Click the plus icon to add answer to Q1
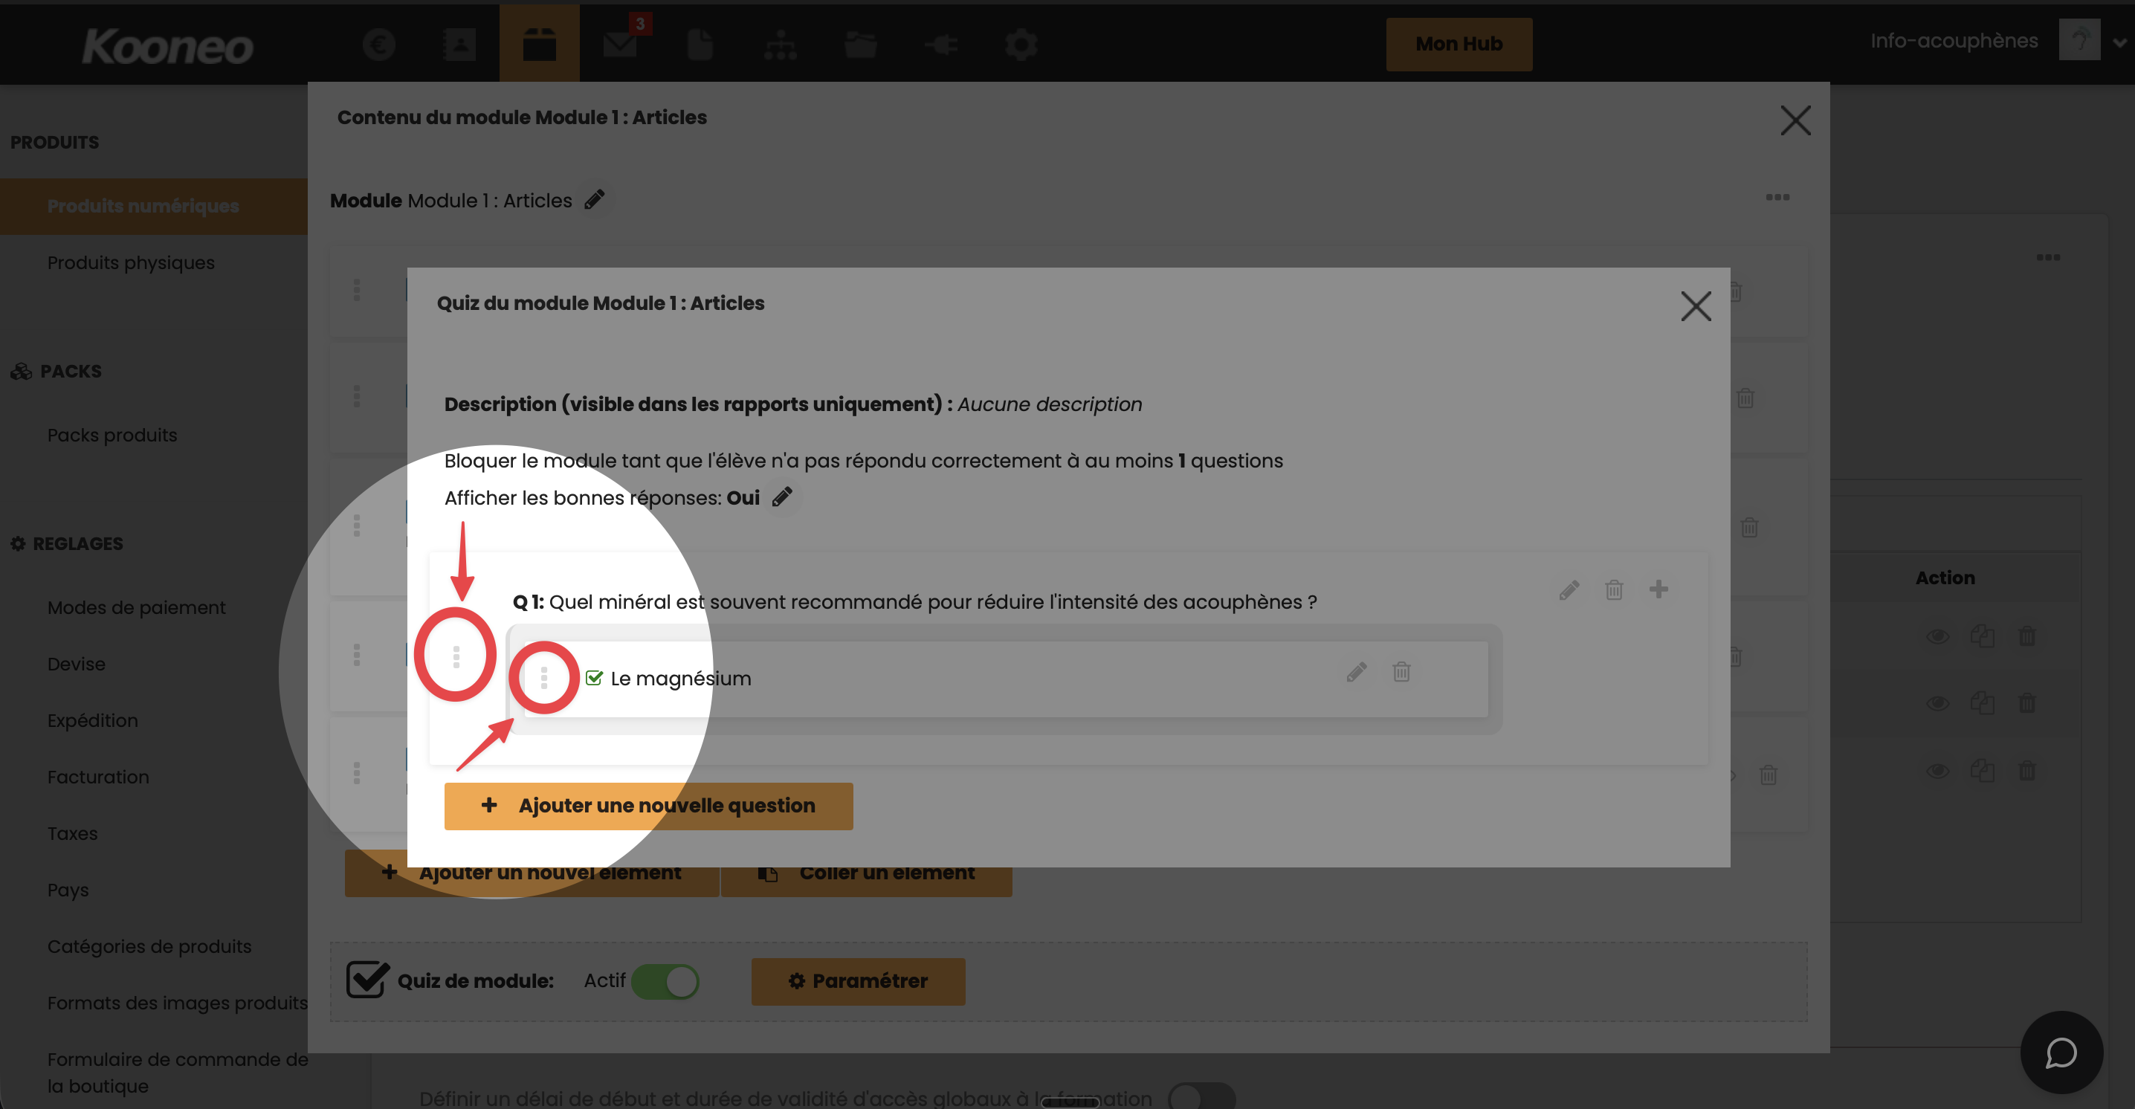Screen dimensions: 2135x1109 [x=1658, y=589]
